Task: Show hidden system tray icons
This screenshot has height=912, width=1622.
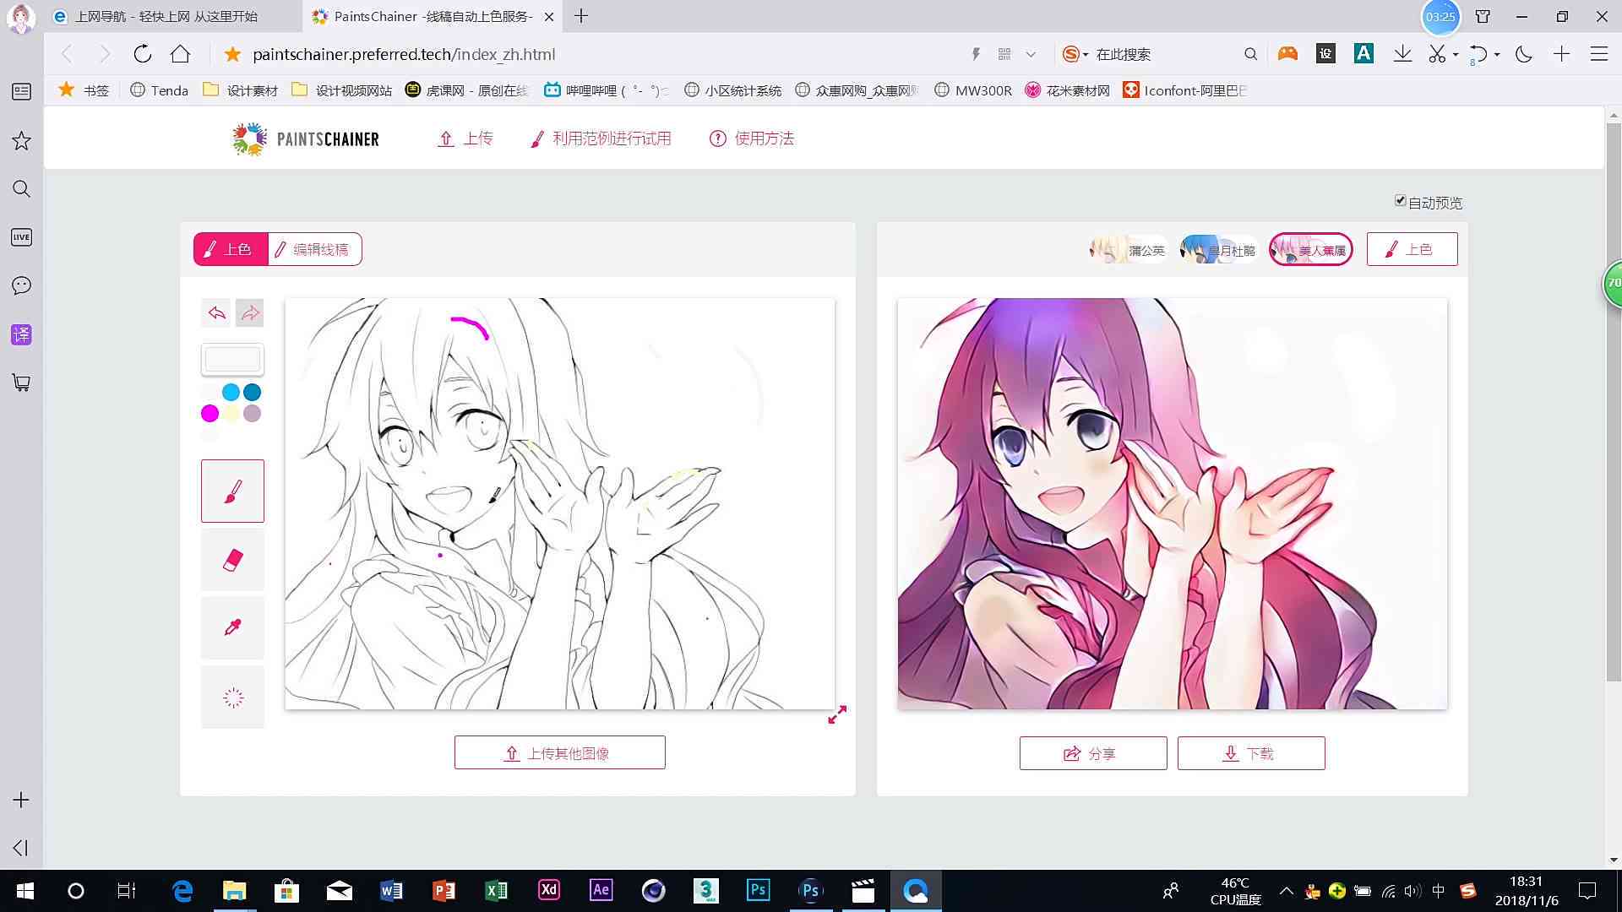Action: pyautogui.click(x=1286, y=890)
